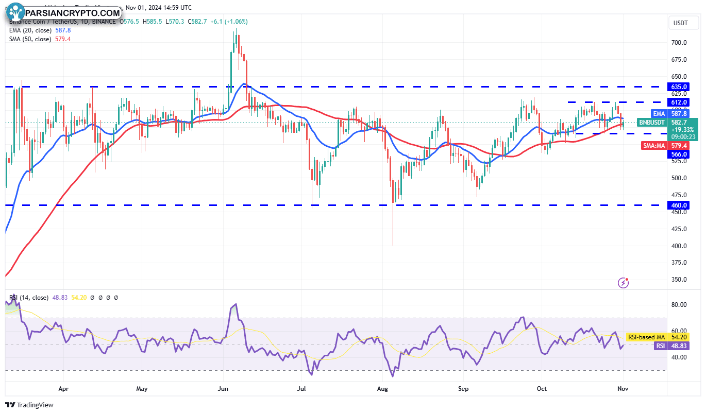The width and height of the screenshot is (706, 414).
Task: Click the 675.0 price axis value
Action: 679,60
